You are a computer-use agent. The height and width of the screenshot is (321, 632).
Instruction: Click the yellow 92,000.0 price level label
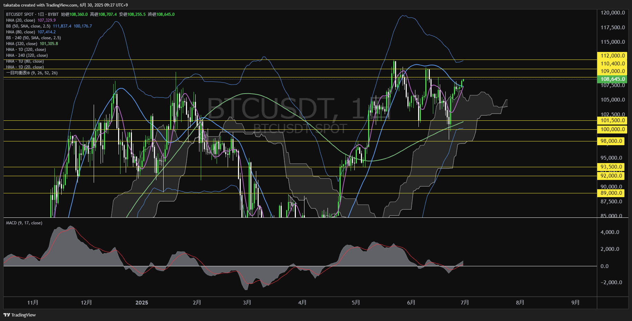611,176
